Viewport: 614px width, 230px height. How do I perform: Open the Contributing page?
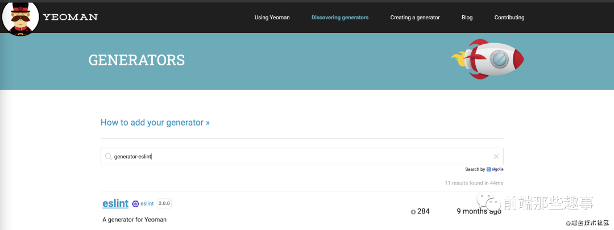tap(509, 18)
